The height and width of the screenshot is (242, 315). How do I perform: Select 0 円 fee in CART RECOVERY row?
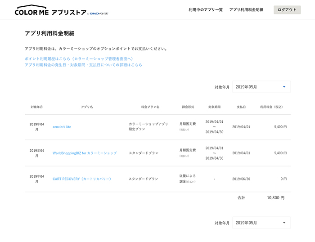(x=283, y=179)
